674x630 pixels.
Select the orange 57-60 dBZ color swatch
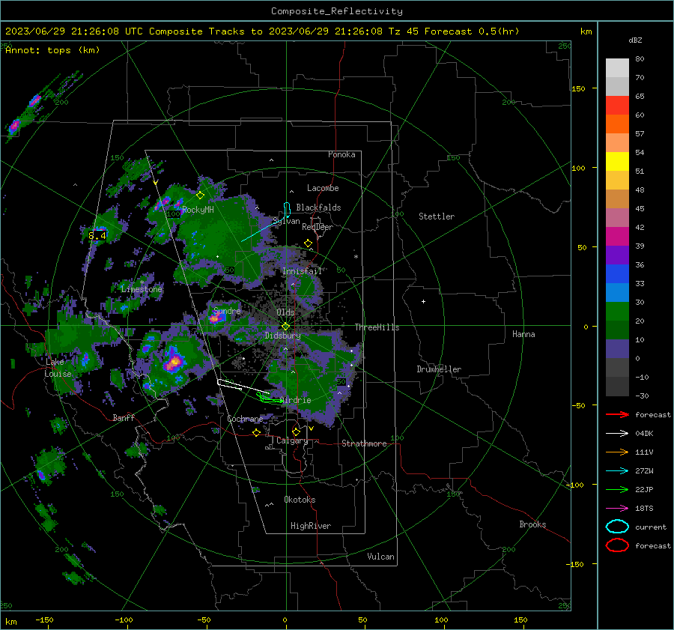617,124
